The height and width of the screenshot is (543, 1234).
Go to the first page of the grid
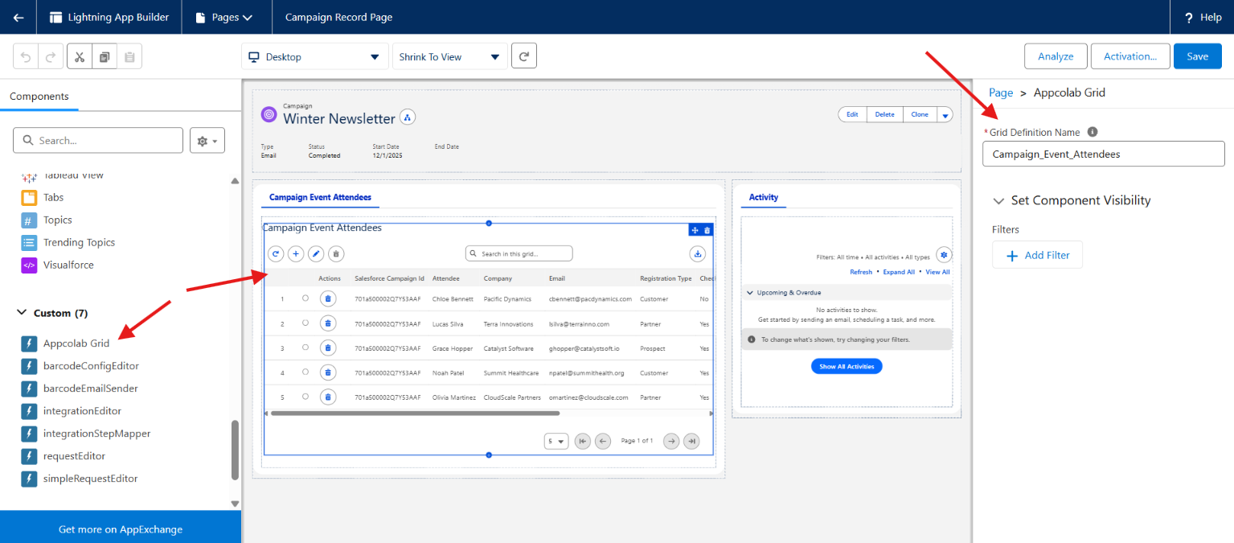click(583, 441)
